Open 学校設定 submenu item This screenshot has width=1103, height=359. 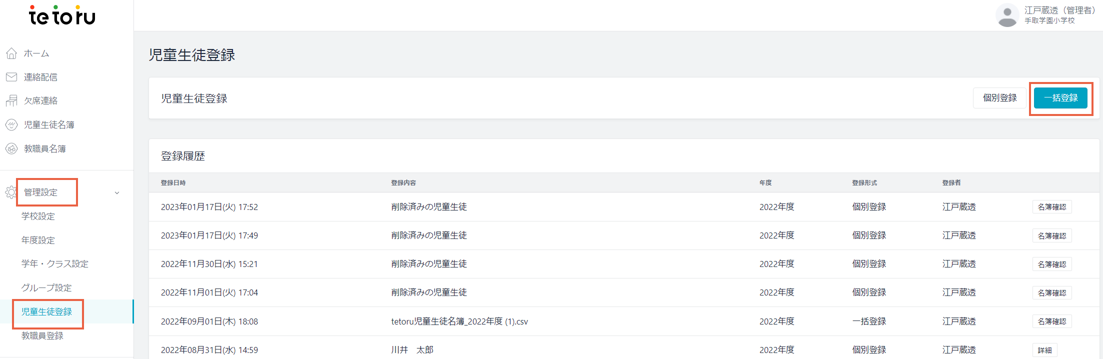tap(38, 216)
